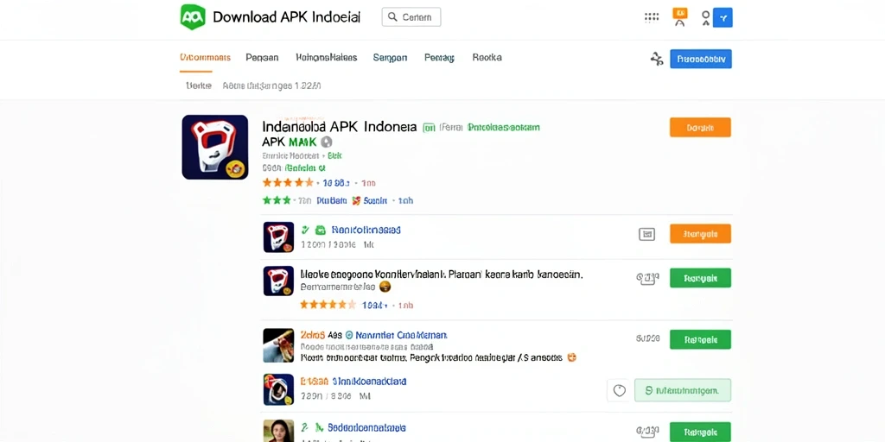Open the green "Pntcoleaseekam" link
This screenshot has width=885, height=442.
(x=504, y=128)
